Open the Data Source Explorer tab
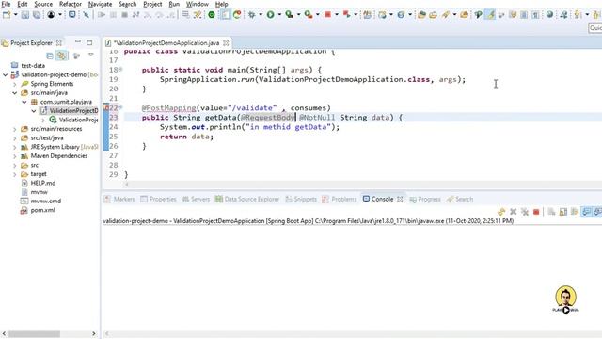Viewport: 602px width, 339px height. click(x=247, y=199)
